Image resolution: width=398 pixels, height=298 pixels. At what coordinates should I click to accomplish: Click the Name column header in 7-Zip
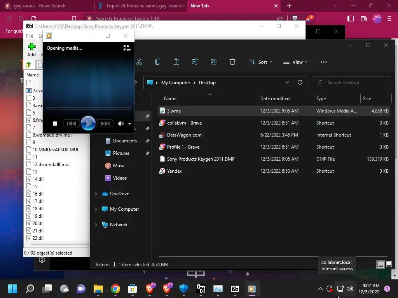[33, 75]
